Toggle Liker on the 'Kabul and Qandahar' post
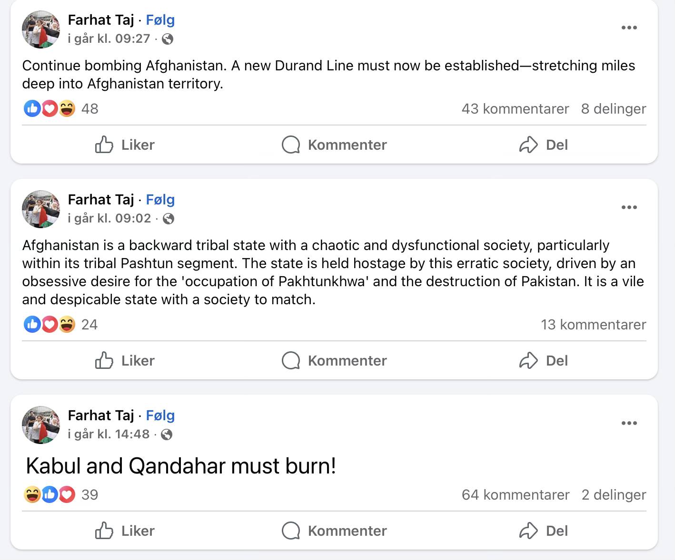The image size is (675, 560). (x=125, y=531)
